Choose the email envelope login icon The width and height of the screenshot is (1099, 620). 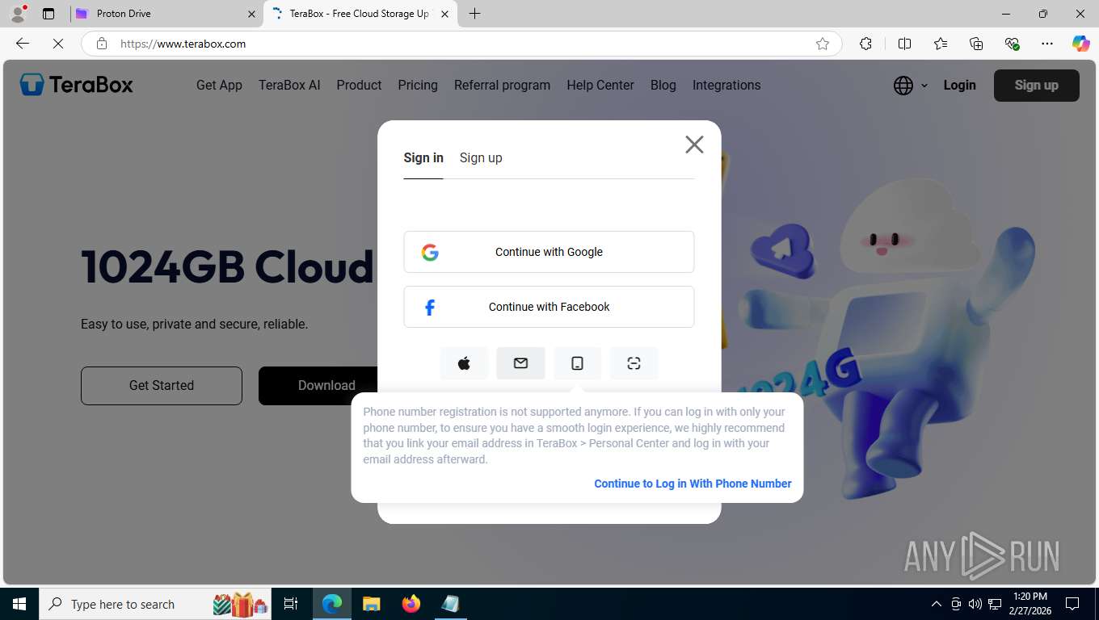(x=520, y=363)
